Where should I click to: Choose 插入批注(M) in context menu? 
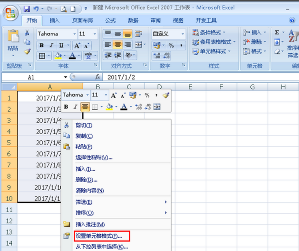(x=90, y=224)
